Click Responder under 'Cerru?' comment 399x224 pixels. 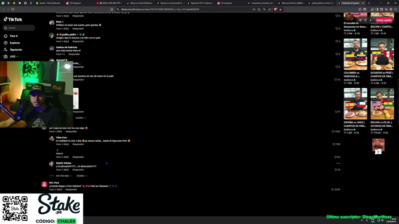click(78, 157)
